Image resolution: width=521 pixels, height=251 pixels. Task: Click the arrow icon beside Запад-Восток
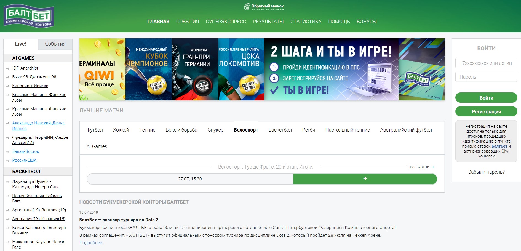(7, 151)
